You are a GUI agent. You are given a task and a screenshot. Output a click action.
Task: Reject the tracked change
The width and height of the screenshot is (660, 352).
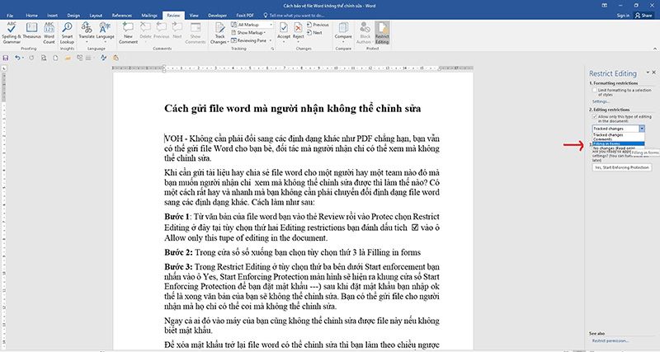tap(299, 32)
